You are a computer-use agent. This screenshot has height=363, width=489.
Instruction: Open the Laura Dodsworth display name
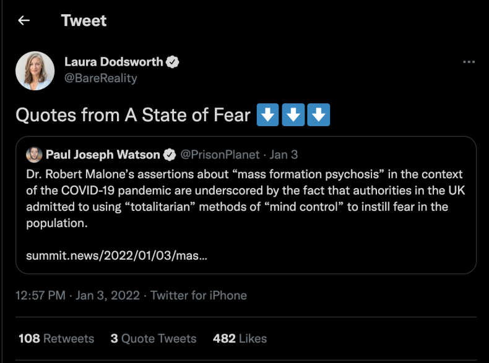point(113,62)
